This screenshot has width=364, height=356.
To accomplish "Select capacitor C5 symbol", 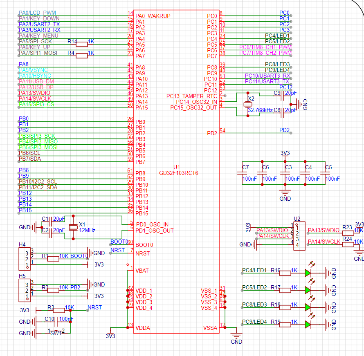I will tap(325, 173).
